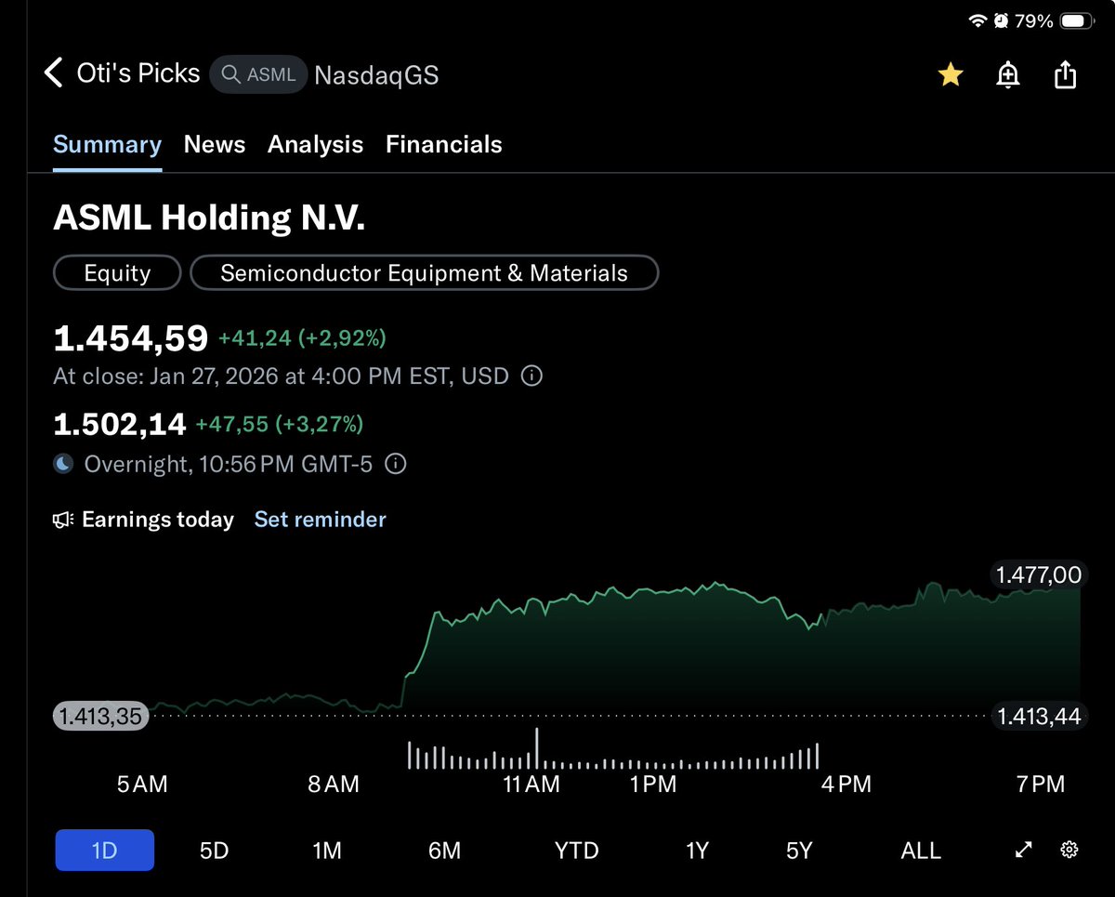Viewport: 1115px width, 897px height.
Task: Tap the overnight moon icon
Action: [63, 464]
